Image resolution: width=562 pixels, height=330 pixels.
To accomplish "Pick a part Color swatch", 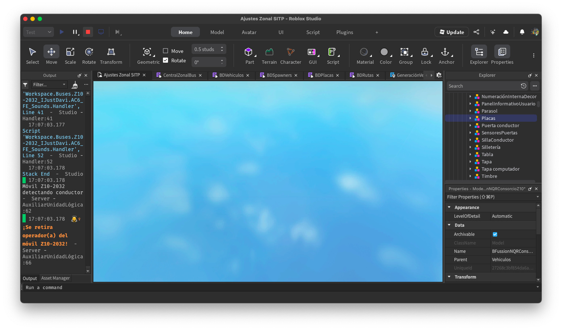I will [385, 55].
